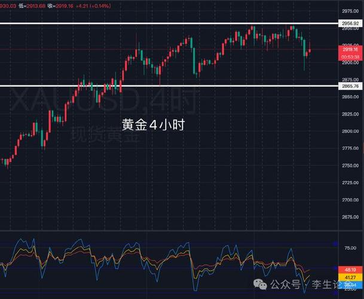
Task: Click the 2750.00 price axis label
Action: click(x=350, y=166)
